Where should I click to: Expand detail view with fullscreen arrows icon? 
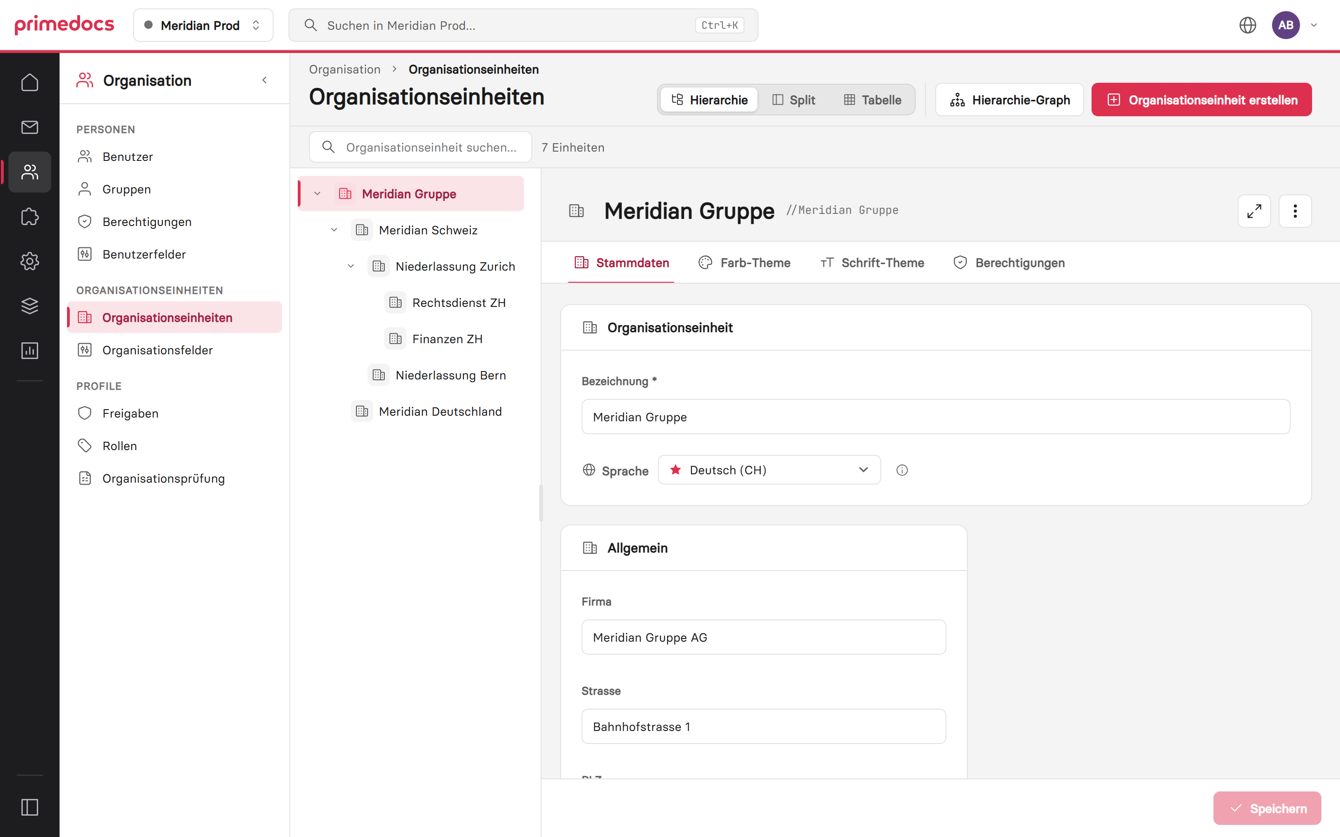pos(1254,211)
